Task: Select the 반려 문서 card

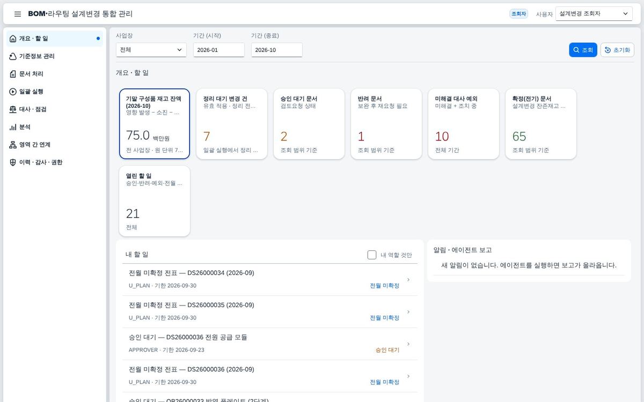Action: click(x=386, y=124)
